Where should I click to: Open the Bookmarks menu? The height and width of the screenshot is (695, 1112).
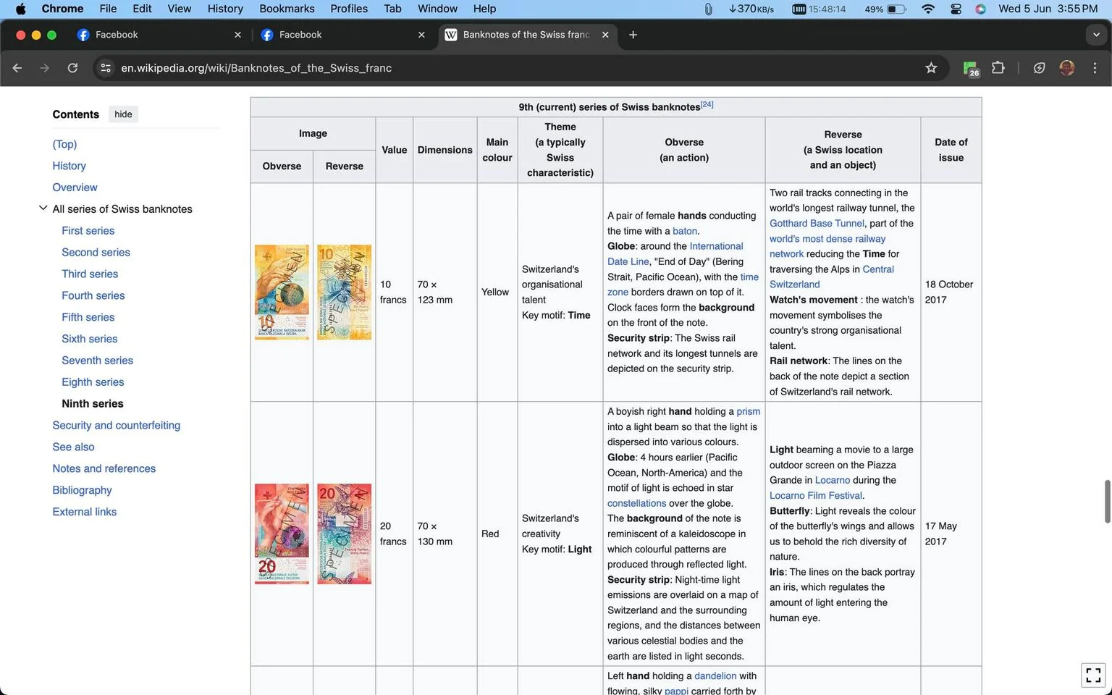pos(287,9)
